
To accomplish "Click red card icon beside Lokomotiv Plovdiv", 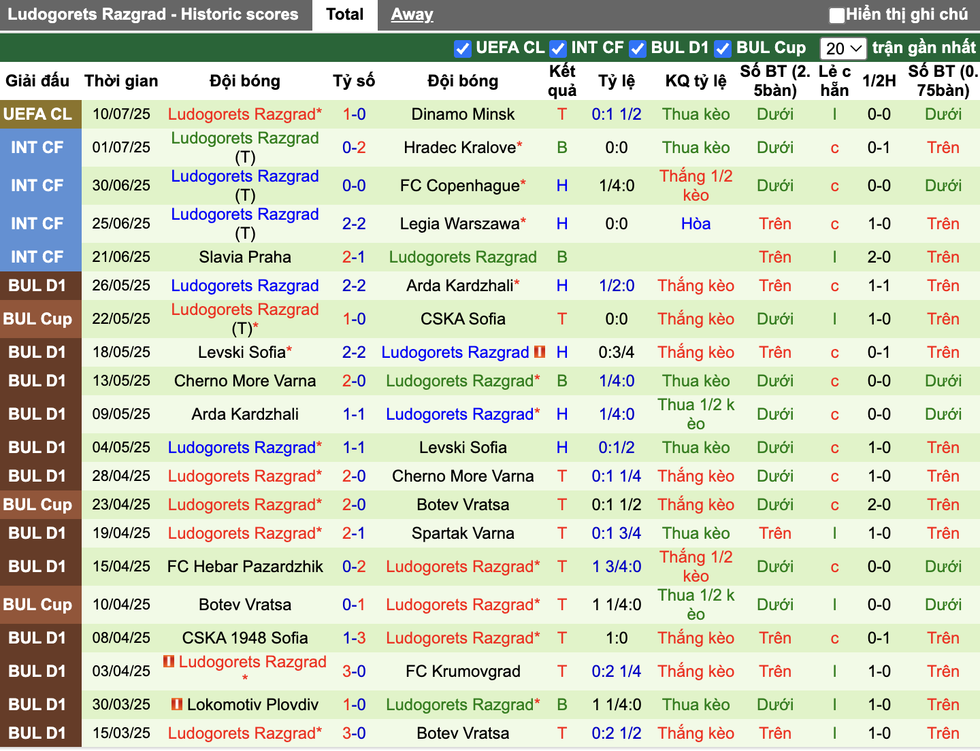I will pos(177,704).
